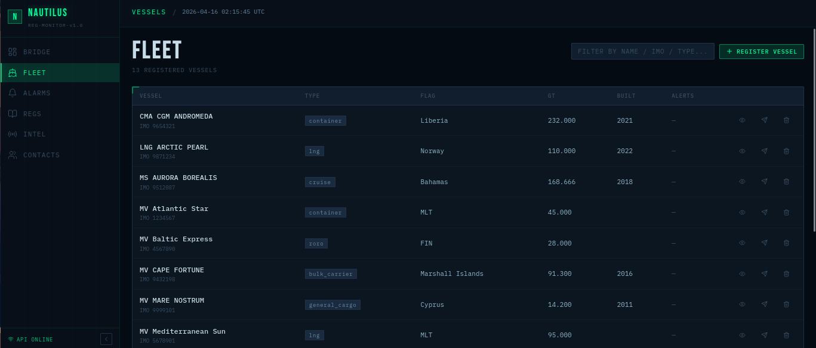
Task: Open Alarms via the bell icon
Action: 13,94
